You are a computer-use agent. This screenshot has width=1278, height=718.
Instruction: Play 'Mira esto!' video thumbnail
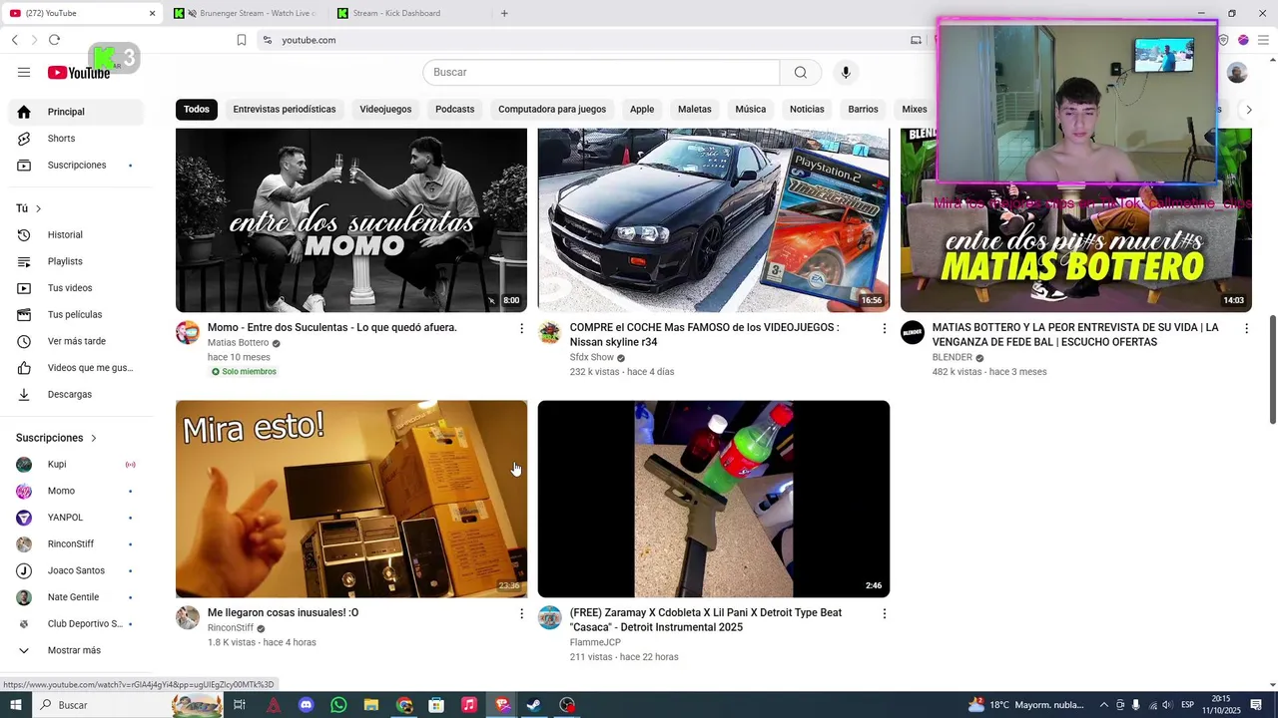(351, 499)
